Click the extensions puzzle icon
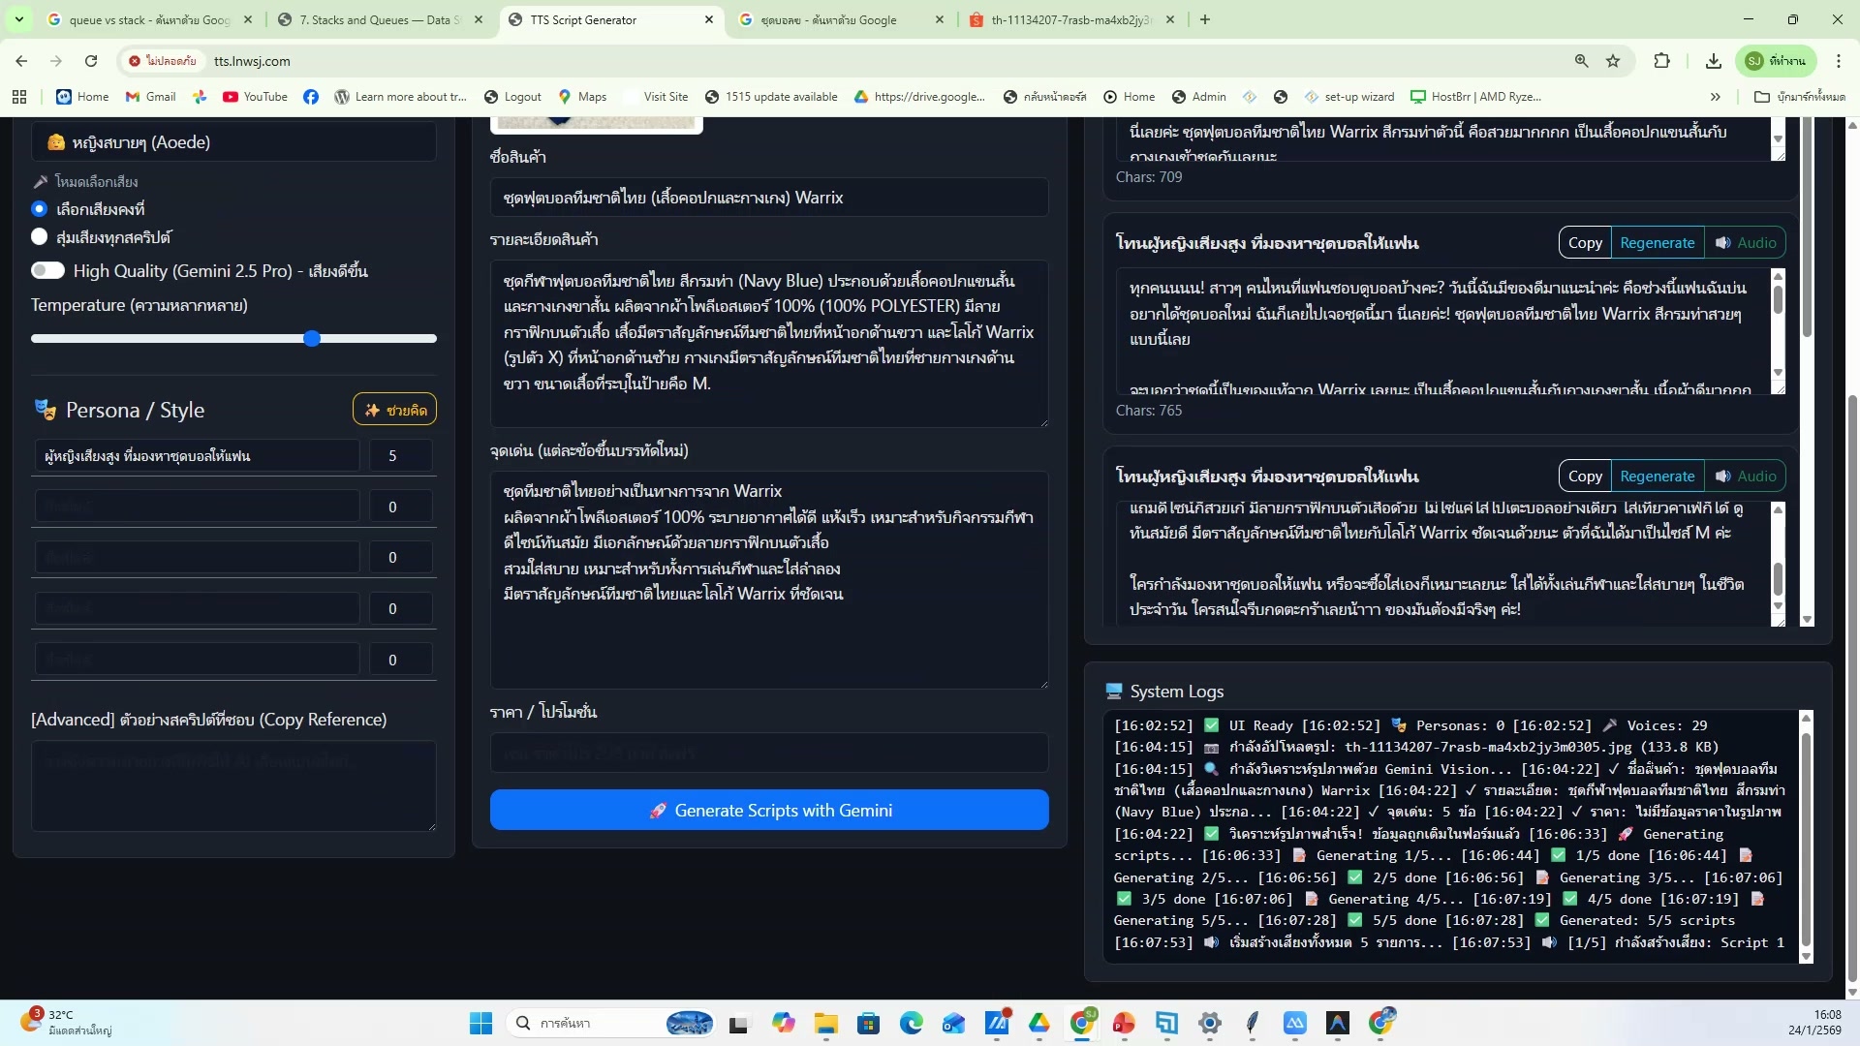1860x1046 pixels. tap(1662, 61)
